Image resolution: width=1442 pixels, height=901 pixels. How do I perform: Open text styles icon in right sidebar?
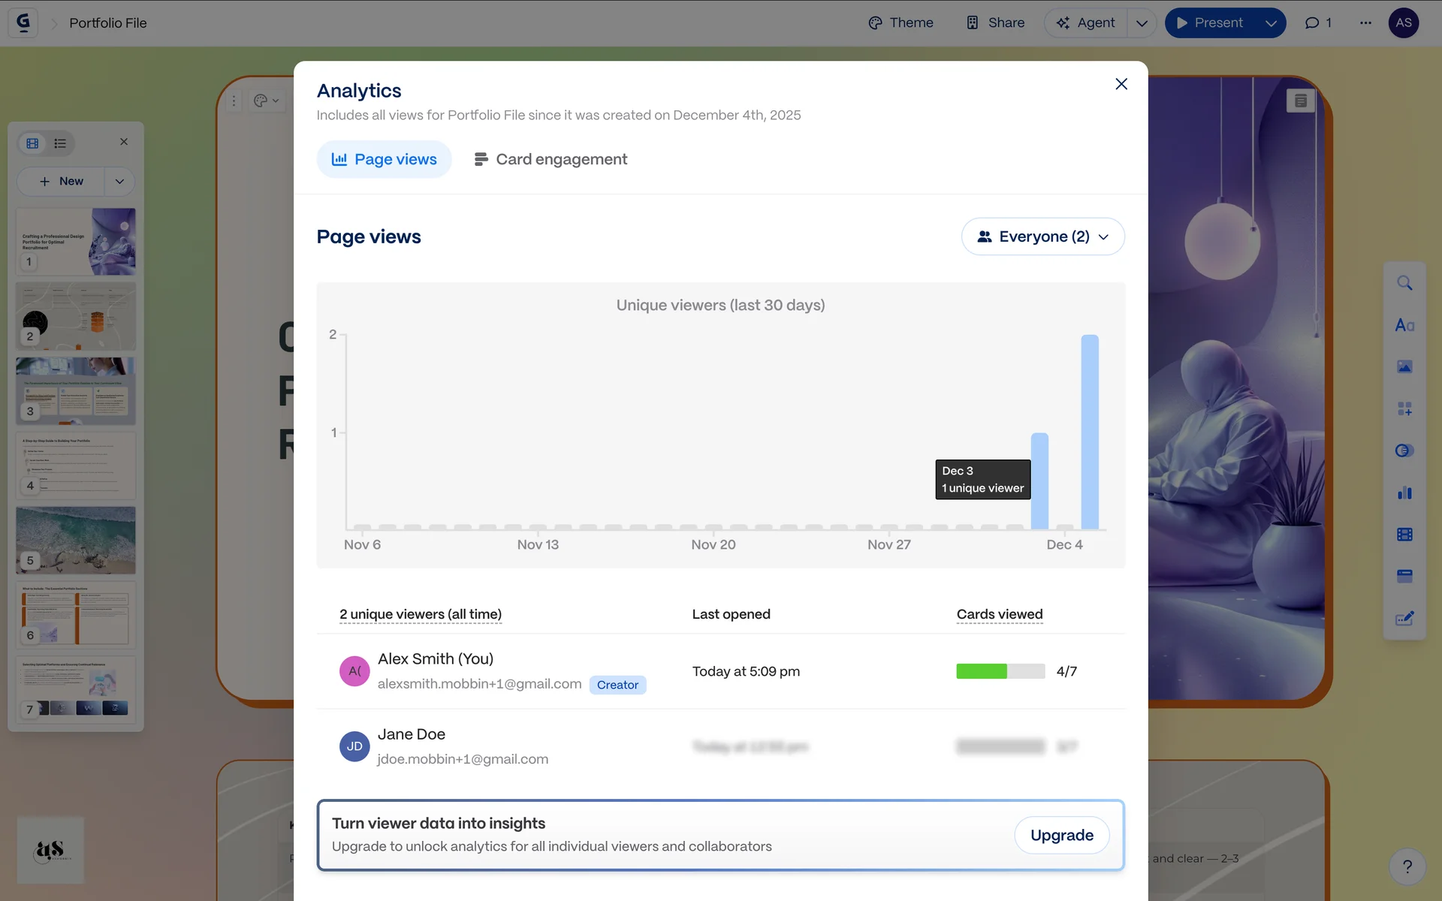[1404, 325]
